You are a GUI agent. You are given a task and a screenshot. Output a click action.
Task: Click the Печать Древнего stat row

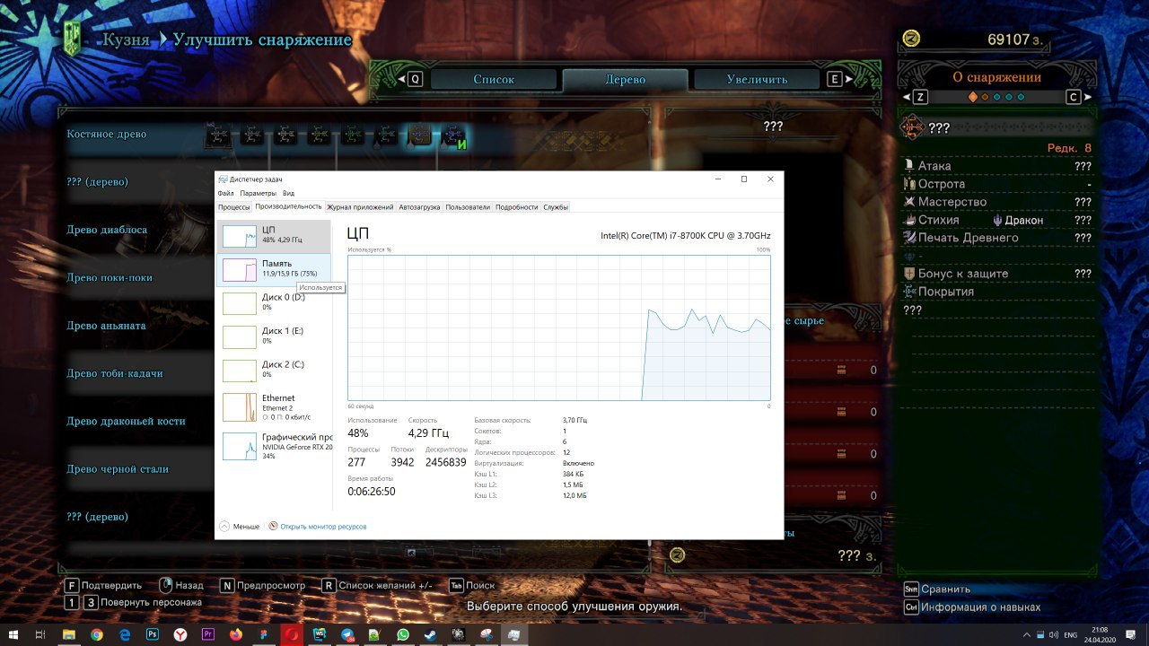point(998,238)
